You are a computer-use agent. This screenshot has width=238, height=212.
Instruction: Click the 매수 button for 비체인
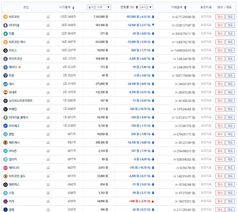pyautogui.click(x=220, y=109)
